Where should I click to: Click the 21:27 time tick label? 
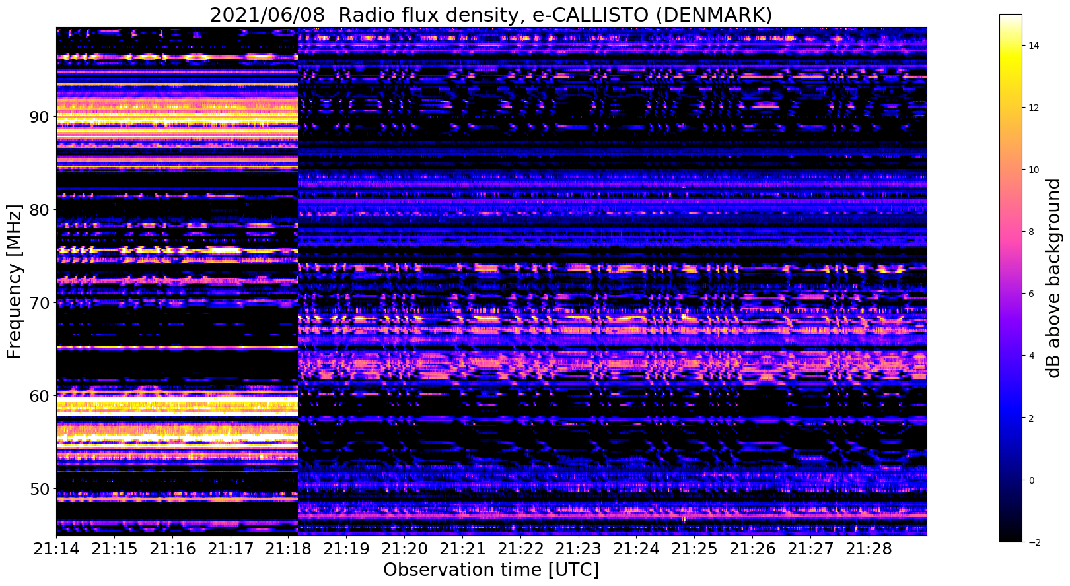[810, 549]
